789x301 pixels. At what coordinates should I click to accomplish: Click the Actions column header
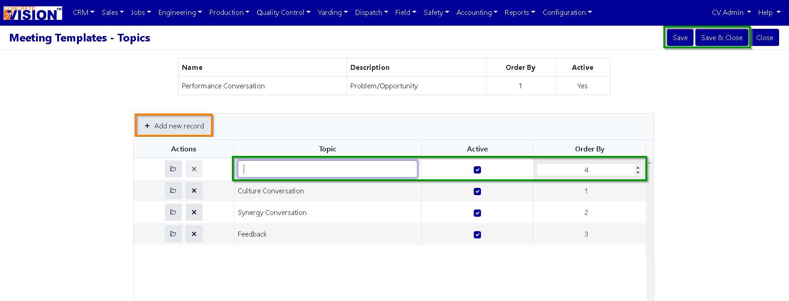184,149
